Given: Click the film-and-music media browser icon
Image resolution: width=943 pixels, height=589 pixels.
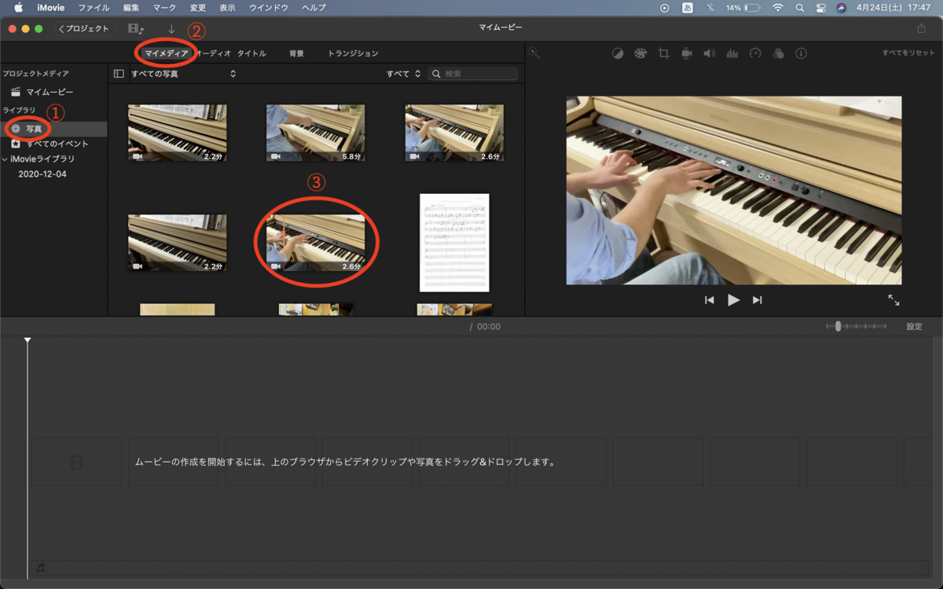Looking at the screenshot, I should (x=136, y=28).
